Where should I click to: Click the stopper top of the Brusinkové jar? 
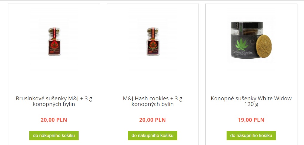(54, 30)
